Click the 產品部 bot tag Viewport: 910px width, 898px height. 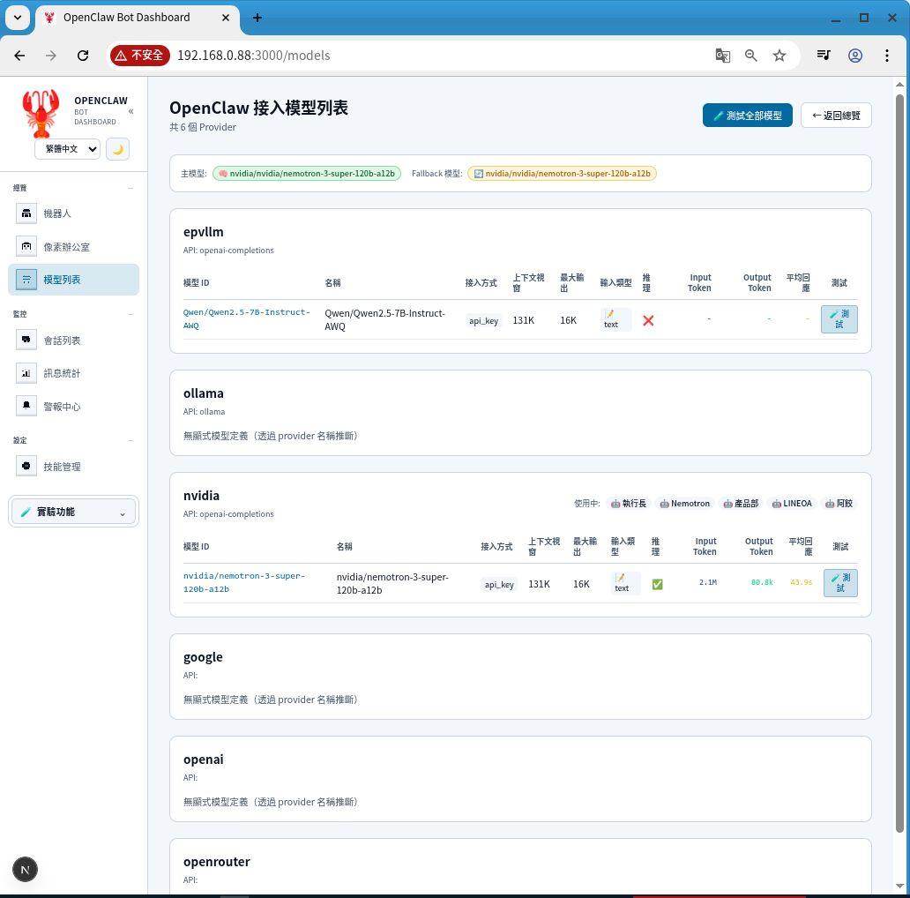pos(741,504)
